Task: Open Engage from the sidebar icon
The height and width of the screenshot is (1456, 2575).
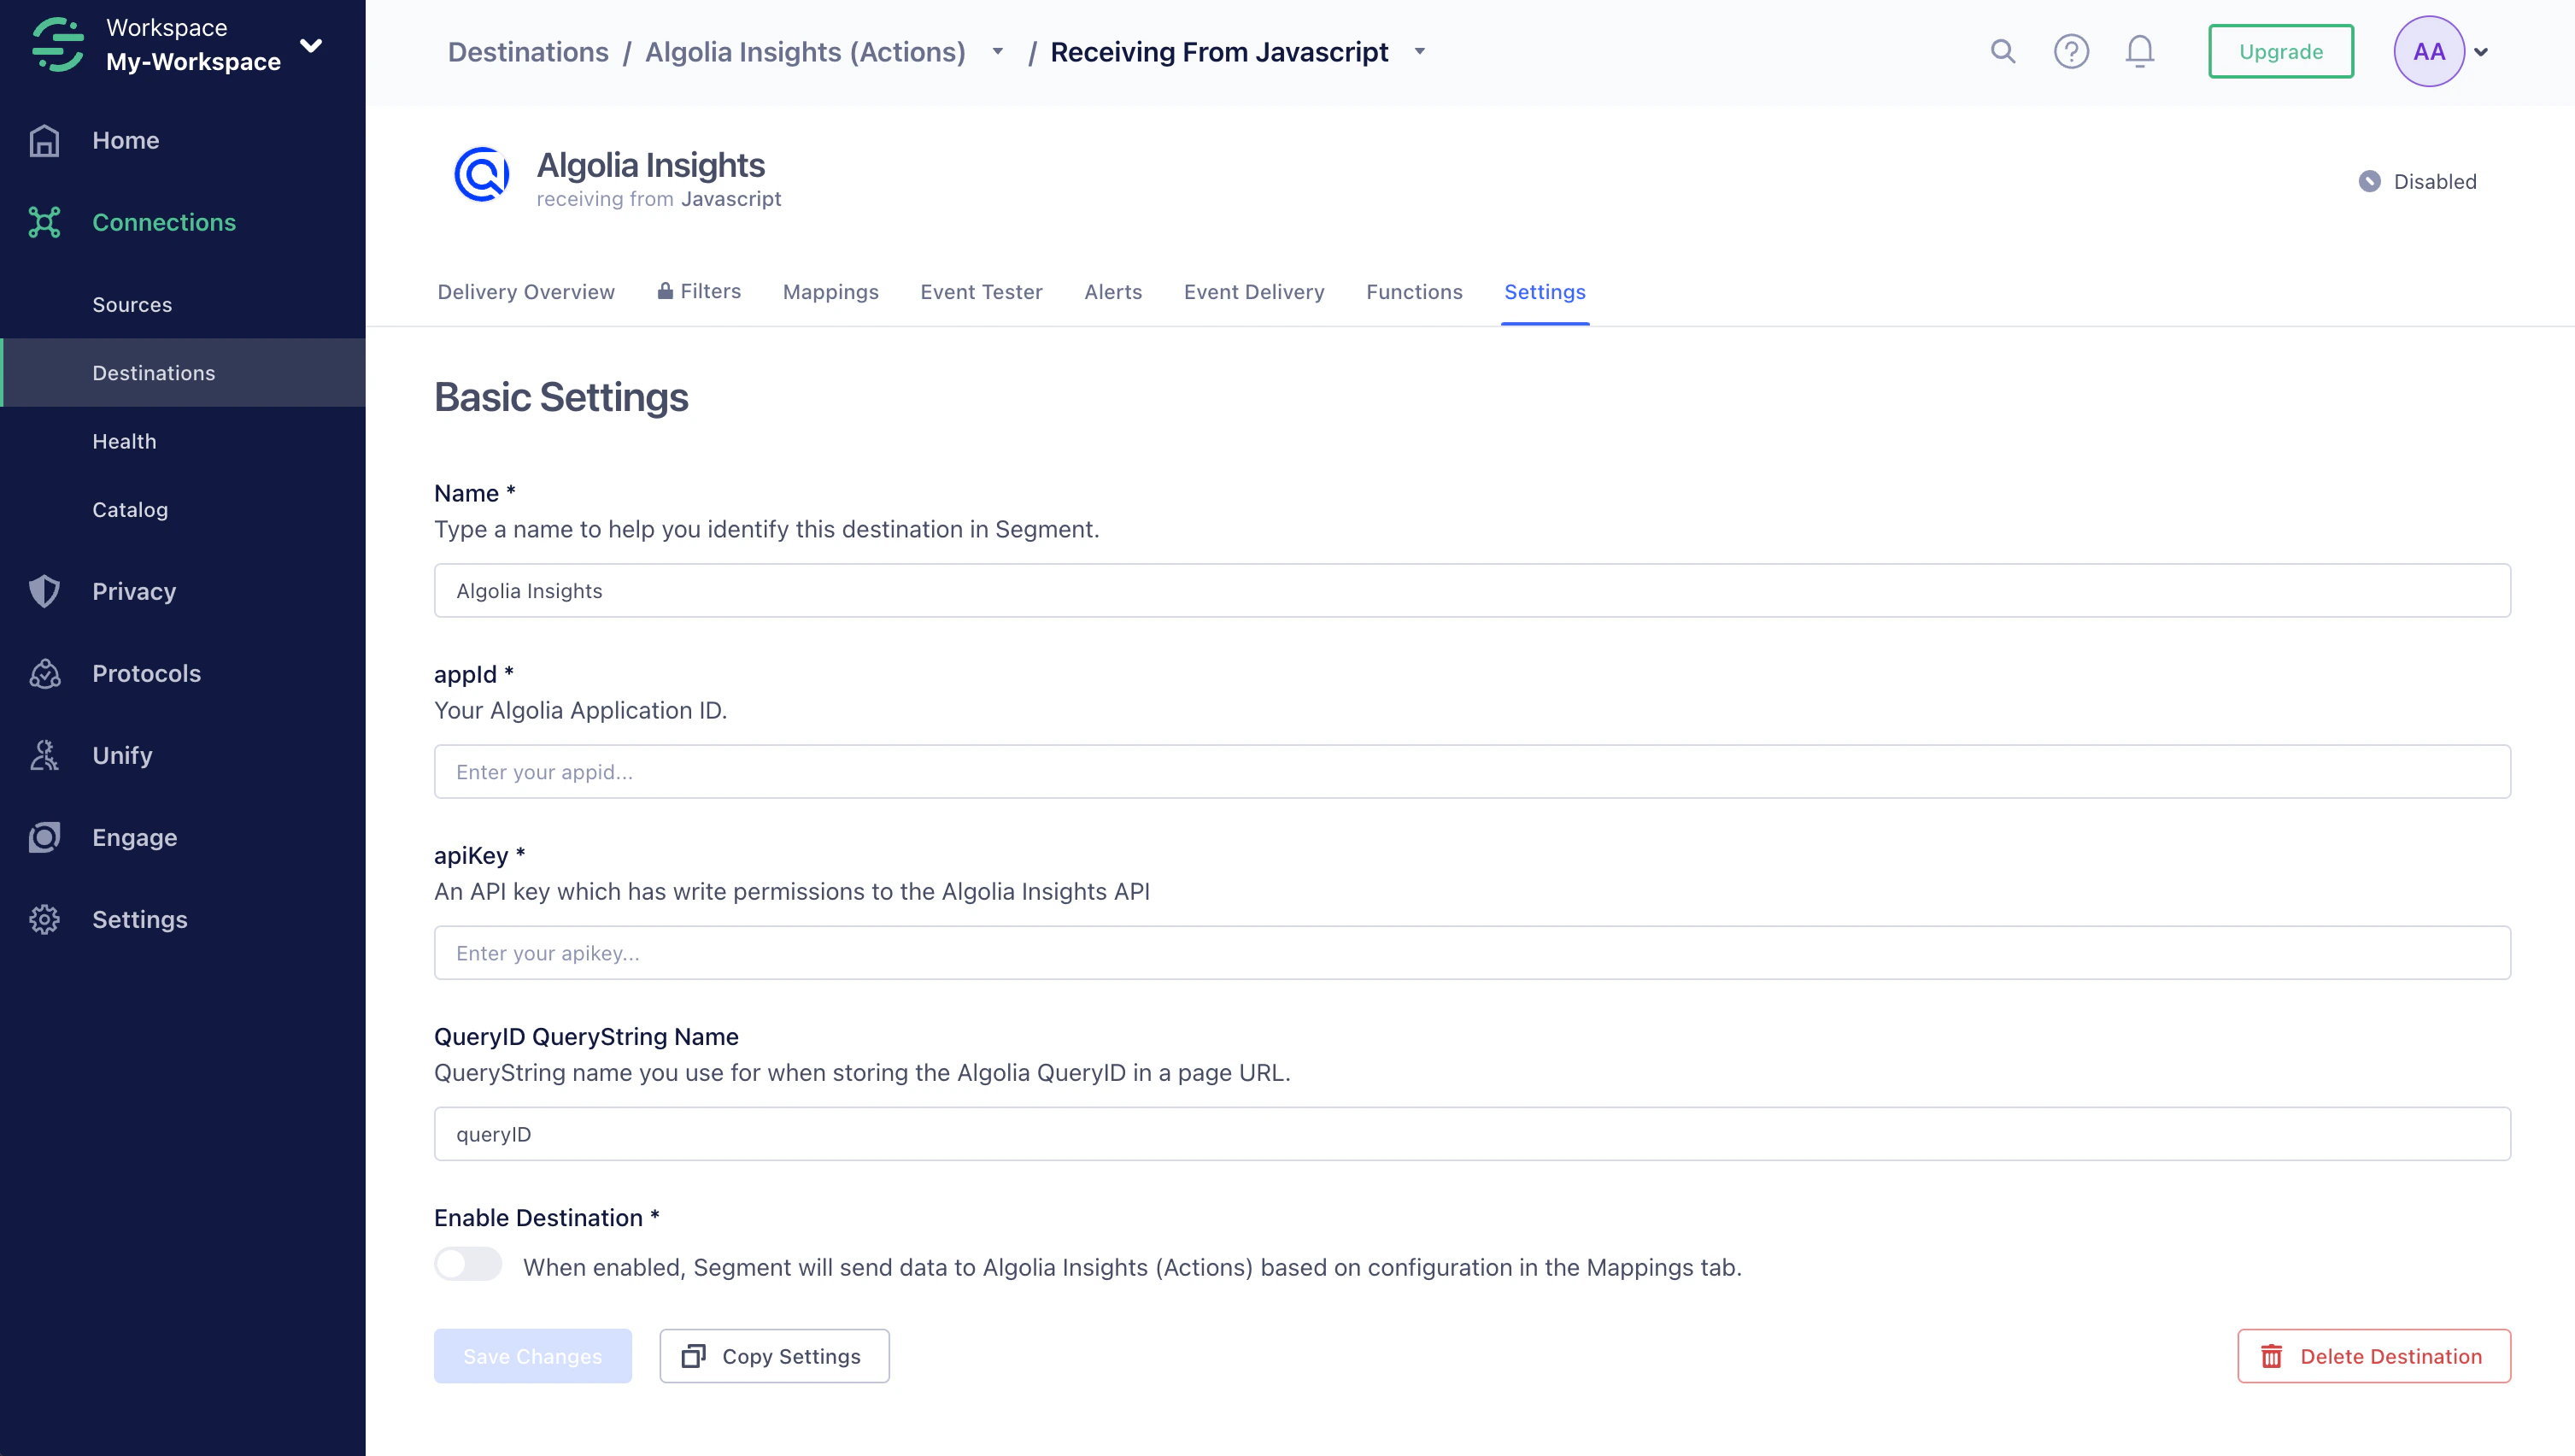Action: tap(44, 837)
